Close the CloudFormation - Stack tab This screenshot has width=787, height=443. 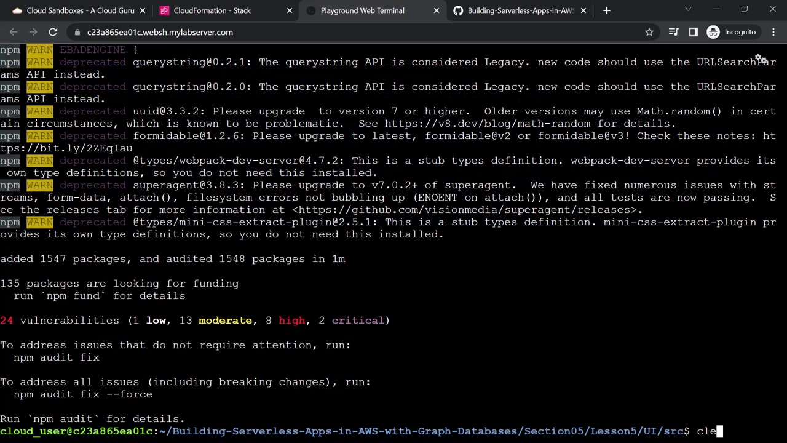pyautogui.click(x=290, y=10)
